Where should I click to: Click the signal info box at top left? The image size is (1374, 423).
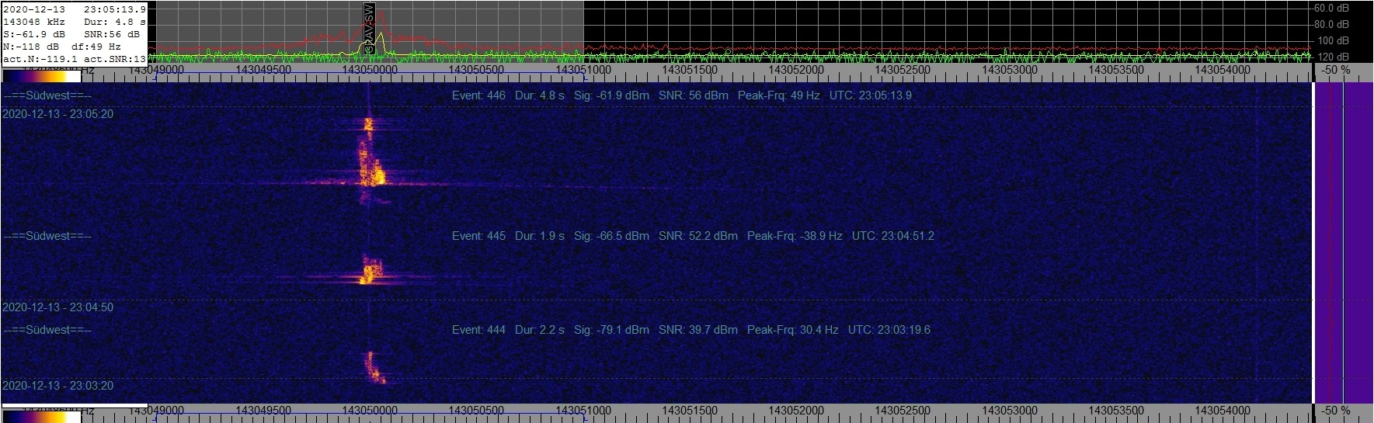[74, 33]
